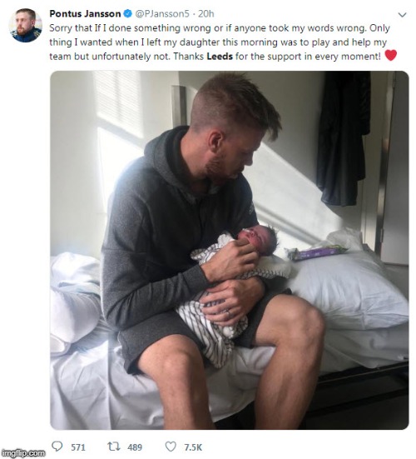This screenshot has height=459, width=416.
Task: Click the retweet arrows icon
Action: (x=113, y=447)
